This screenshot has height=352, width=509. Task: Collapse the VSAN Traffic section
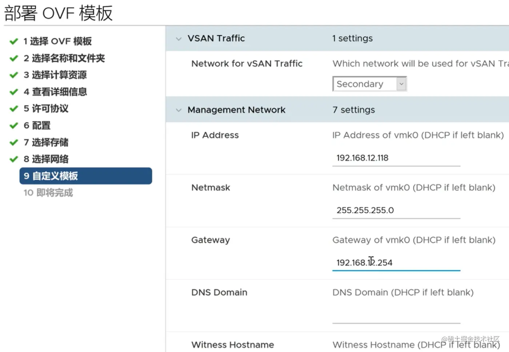[179, 39]
